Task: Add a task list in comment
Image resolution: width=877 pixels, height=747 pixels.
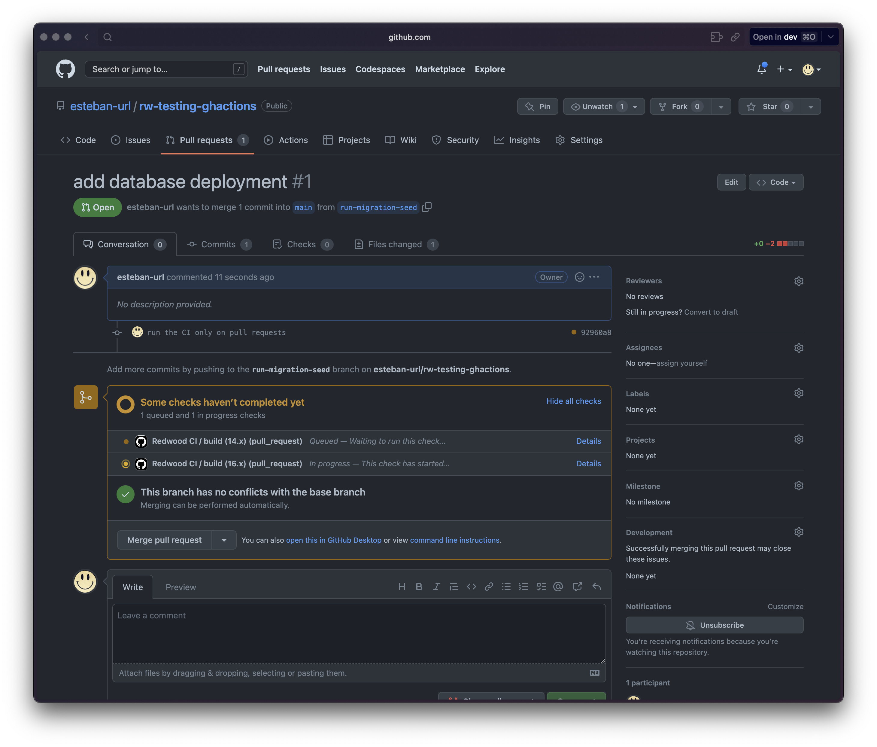Action: [x=541, y=587]
